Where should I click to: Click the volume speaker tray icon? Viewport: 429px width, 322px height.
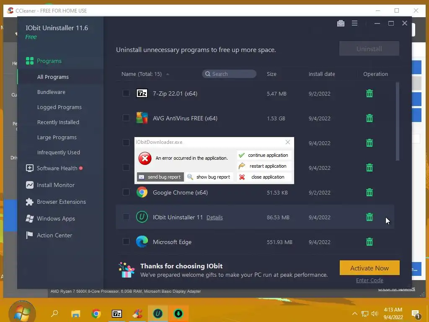375,314
